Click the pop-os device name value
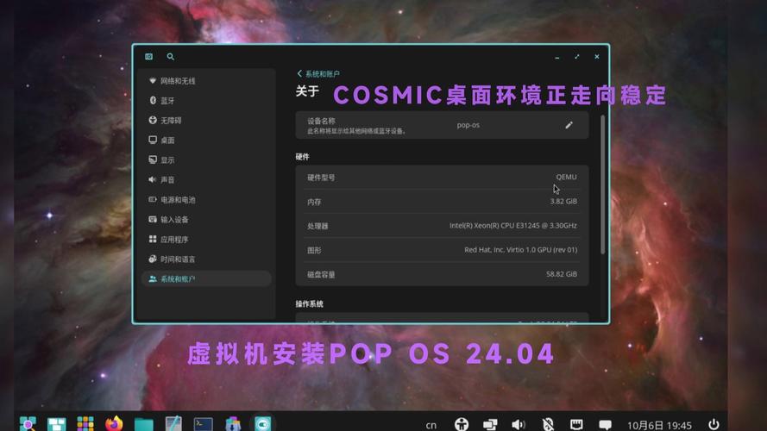767x431 pixels. tap(468, 125)
